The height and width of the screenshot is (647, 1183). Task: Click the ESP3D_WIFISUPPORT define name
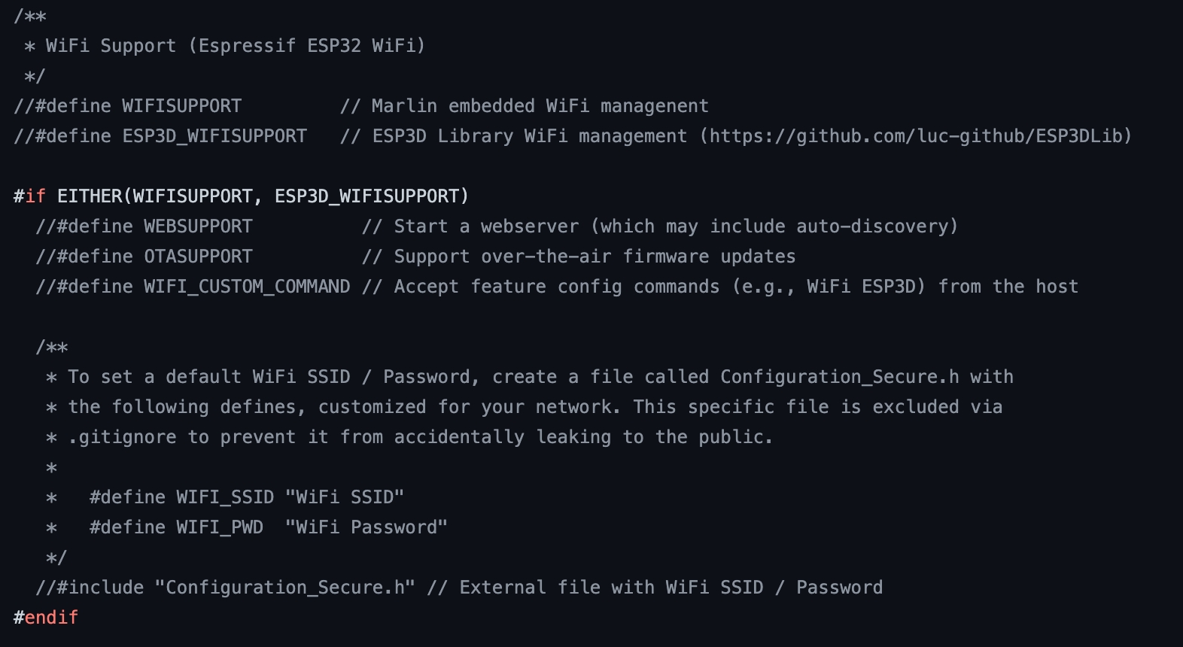[214, 136]
